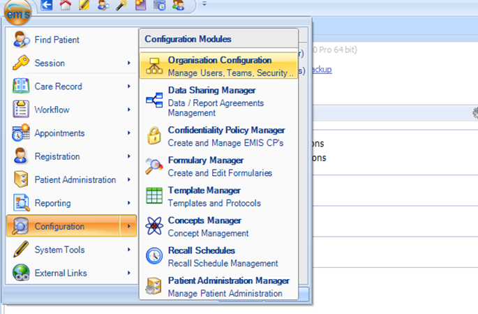Click the Confidentiality Policy Manager padlock icon

(x=154, y=136)
